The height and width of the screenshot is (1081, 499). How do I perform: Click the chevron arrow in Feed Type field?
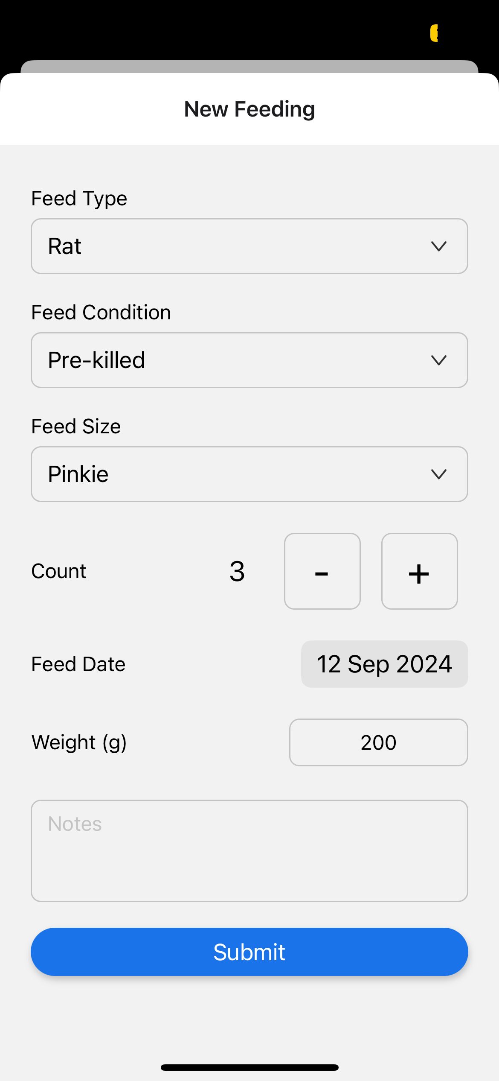438,246
